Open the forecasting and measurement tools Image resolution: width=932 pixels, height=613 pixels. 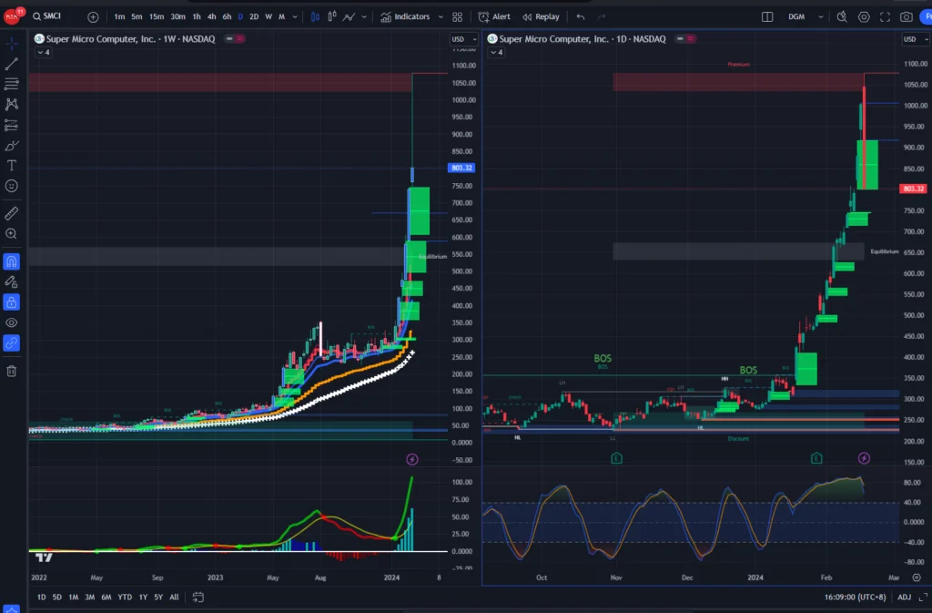pyautogui.click(x=11, y=125)
